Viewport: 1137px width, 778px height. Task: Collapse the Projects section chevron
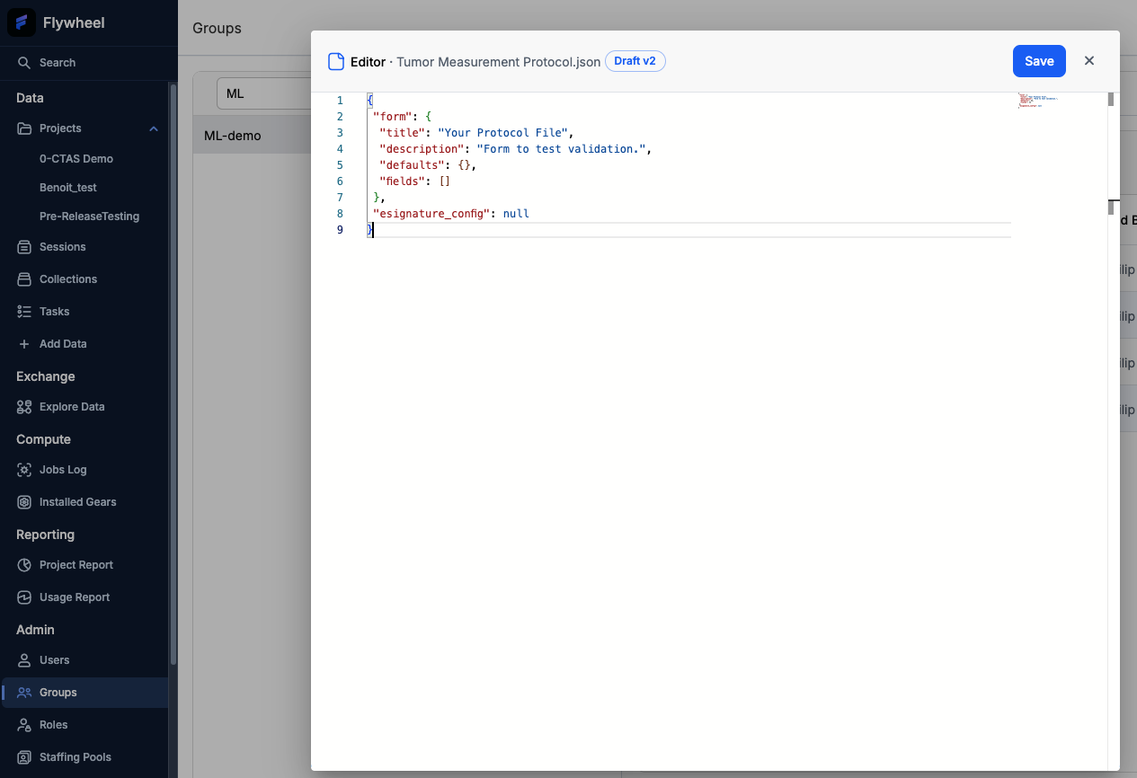tap(153, 128)
